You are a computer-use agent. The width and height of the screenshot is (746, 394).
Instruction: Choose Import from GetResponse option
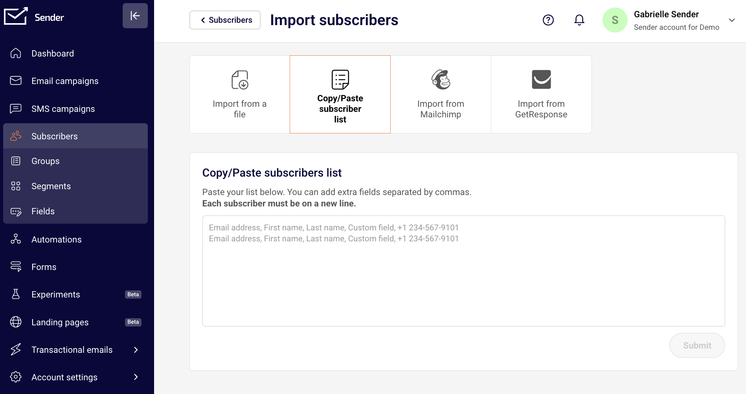pos(541,94)
